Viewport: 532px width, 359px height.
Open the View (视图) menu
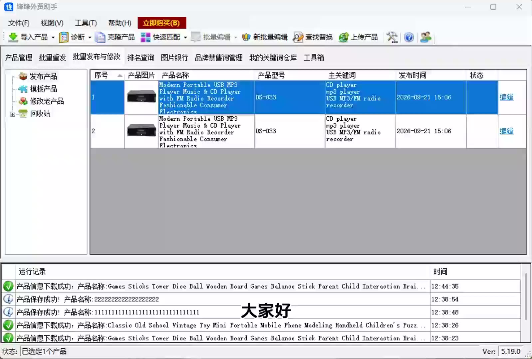coord(52,23)
